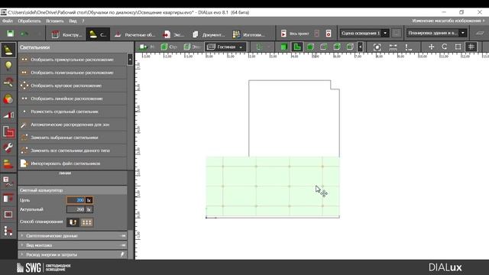Image resolution: width=489 pixels, height=275 pixels.
Task: Open the Вид menu
Action: point(73,21)
